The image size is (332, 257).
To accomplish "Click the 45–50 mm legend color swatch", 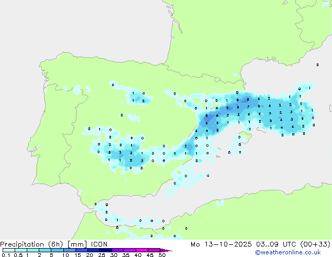I will [154, 250].
